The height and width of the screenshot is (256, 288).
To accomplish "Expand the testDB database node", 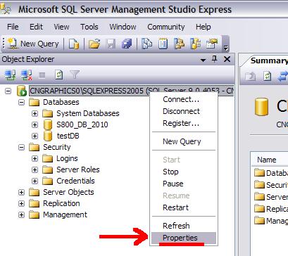I will click(x=35, y=136).
